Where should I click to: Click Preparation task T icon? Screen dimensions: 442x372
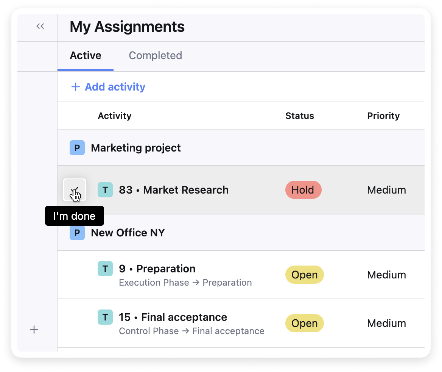(x=105, y=269)
